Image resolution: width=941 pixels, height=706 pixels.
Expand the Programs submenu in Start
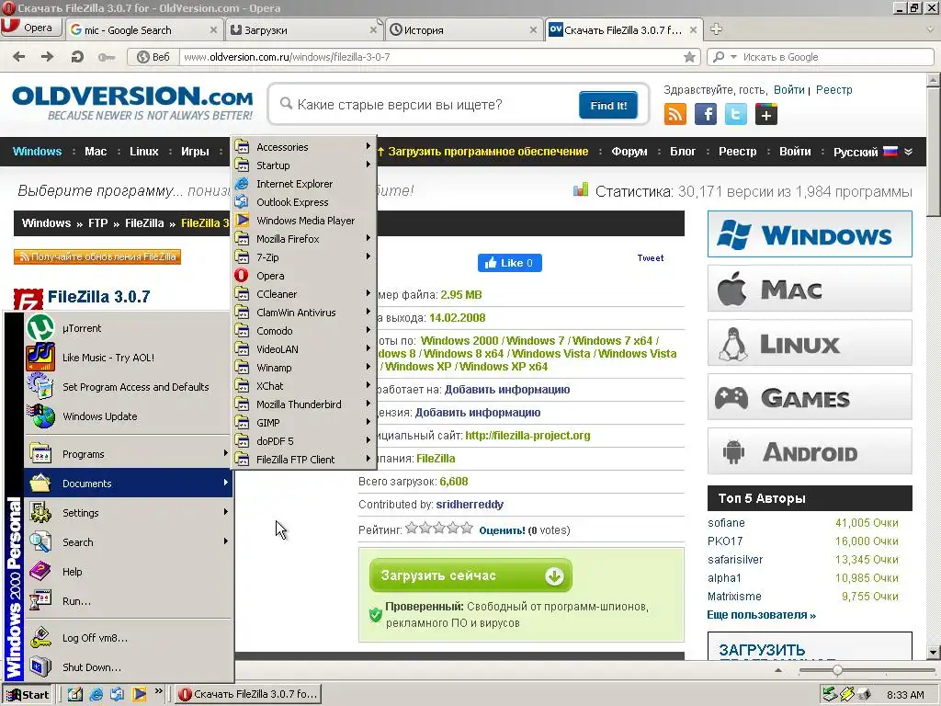coord(129,454)
